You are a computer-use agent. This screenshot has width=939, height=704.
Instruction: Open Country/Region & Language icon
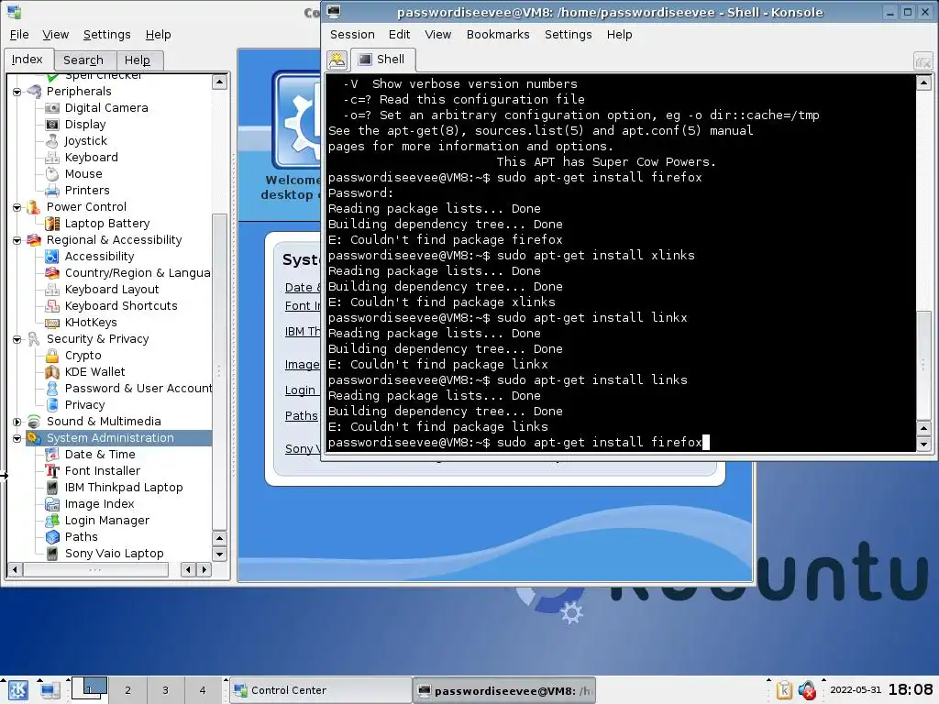tap(52, 273)
